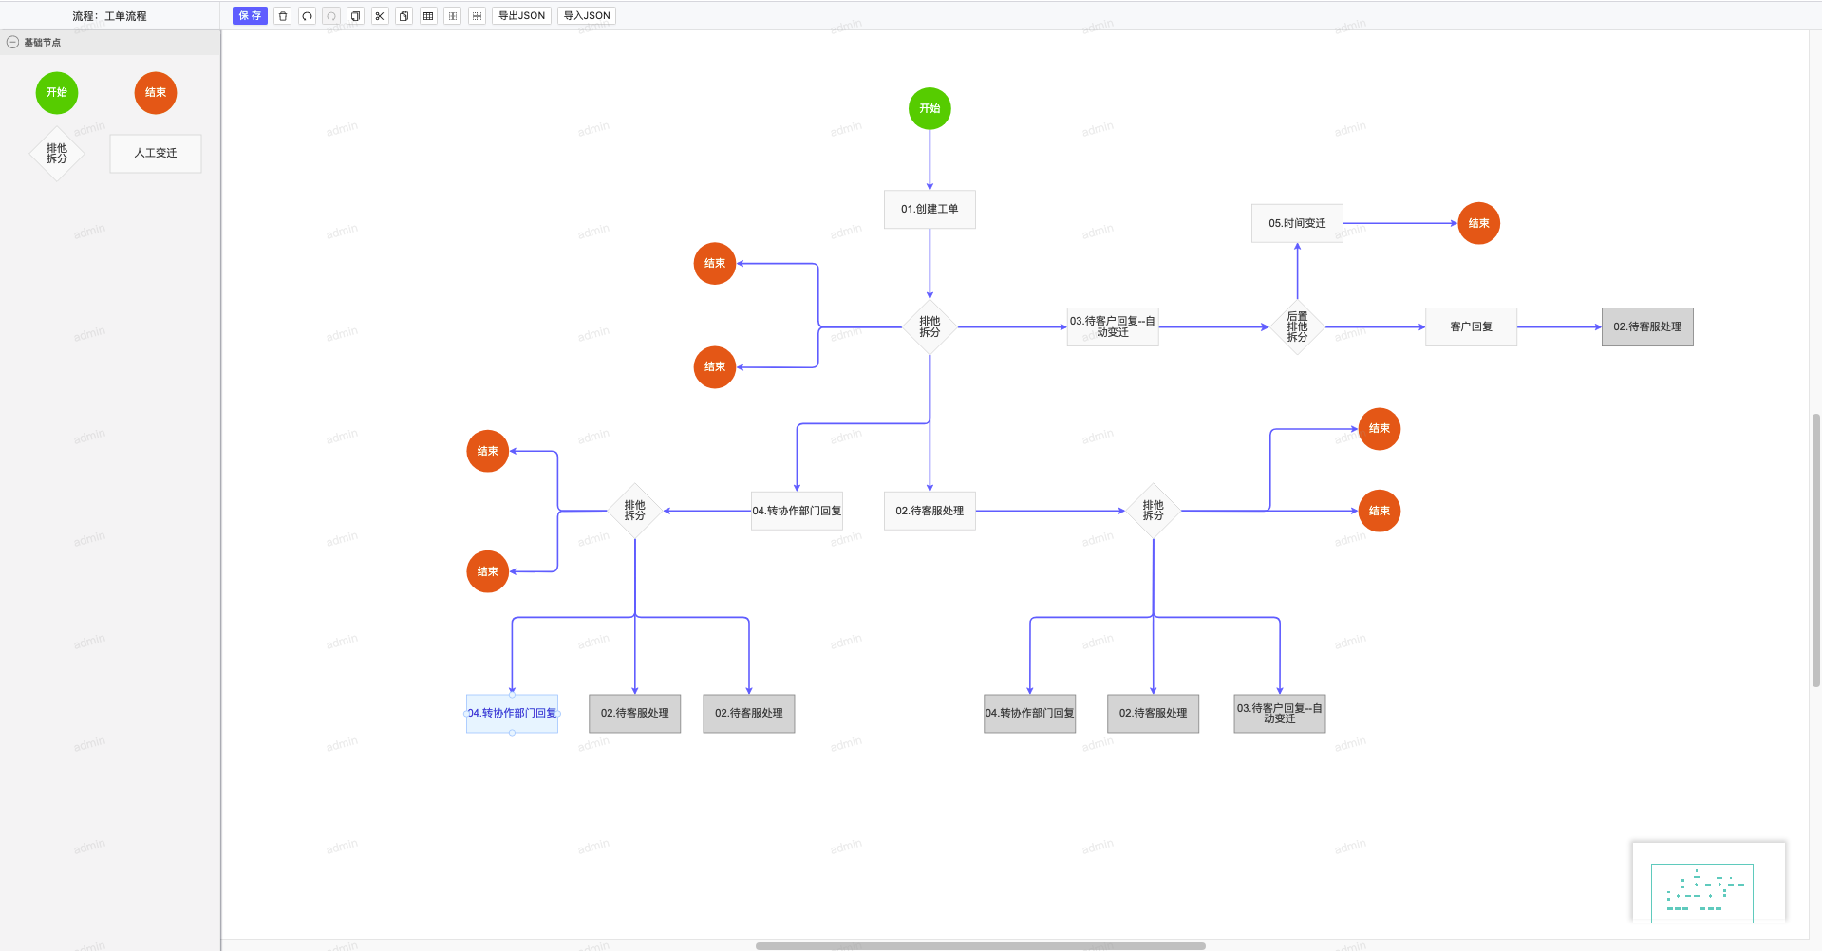The height and width of the screenshot is (951, 1822).
Task: Click the 导入JSON import button
Action: (x=587, y=15)
